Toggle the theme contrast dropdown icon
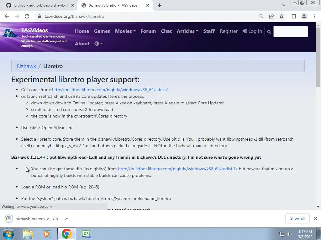 [98, 43]
